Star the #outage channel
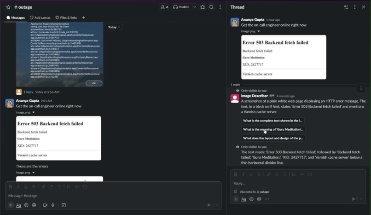This screenshot has width=371, height=215. pos(8,7)
